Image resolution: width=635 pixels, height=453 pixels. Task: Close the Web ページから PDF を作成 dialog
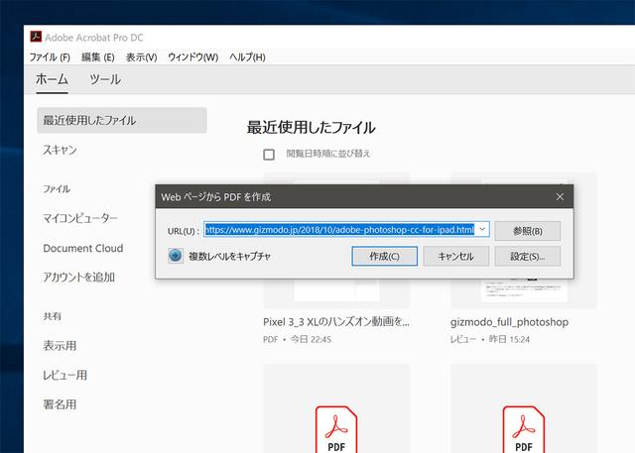[x=560, y=197]
